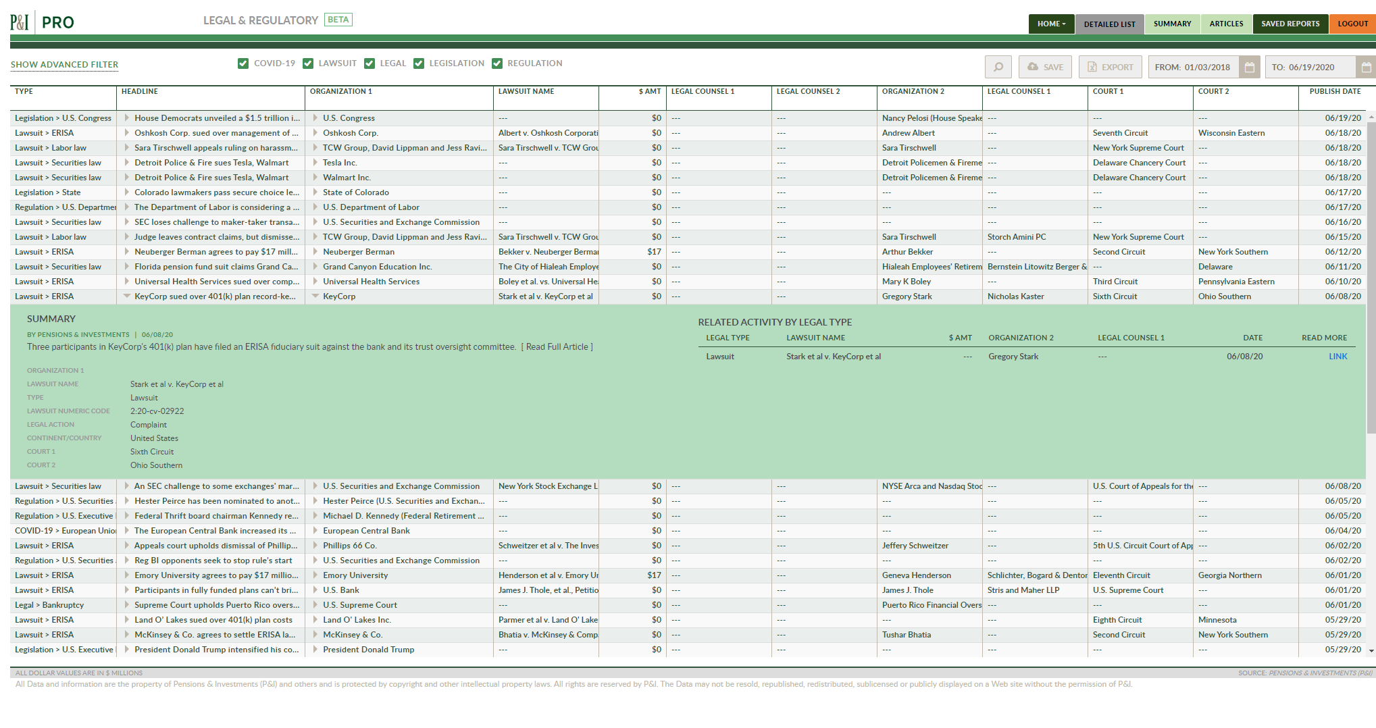
Task: Click the scroll-up arrow of the table
Action: point(1371,117)
